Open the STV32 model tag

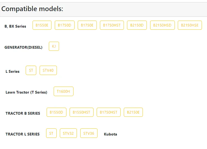68,133
